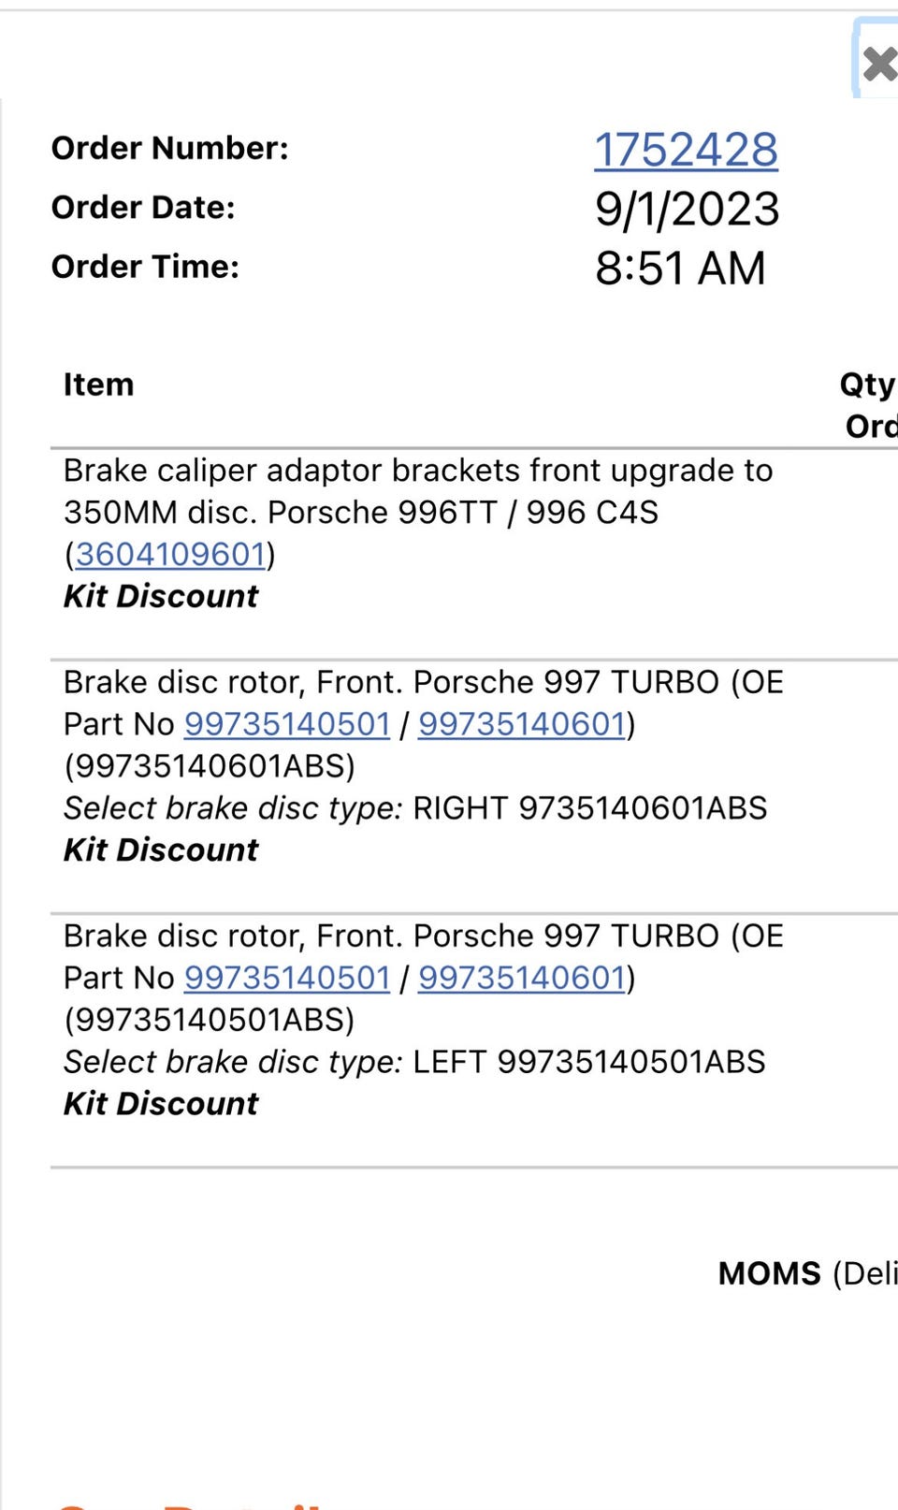Viewport: 898px width, 1510px height.
Task: Open 99735140501 link in LEFT rotor item
Action: [x=287, y=977]
